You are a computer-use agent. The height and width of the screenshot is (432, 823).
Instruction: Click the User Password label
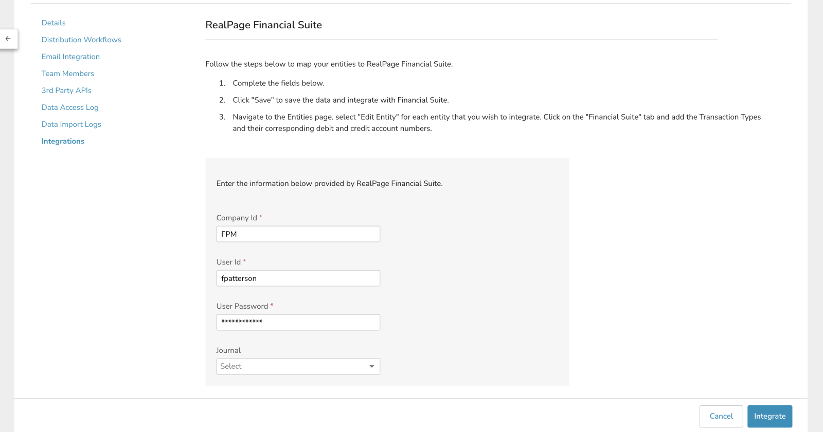pos(242,306)
